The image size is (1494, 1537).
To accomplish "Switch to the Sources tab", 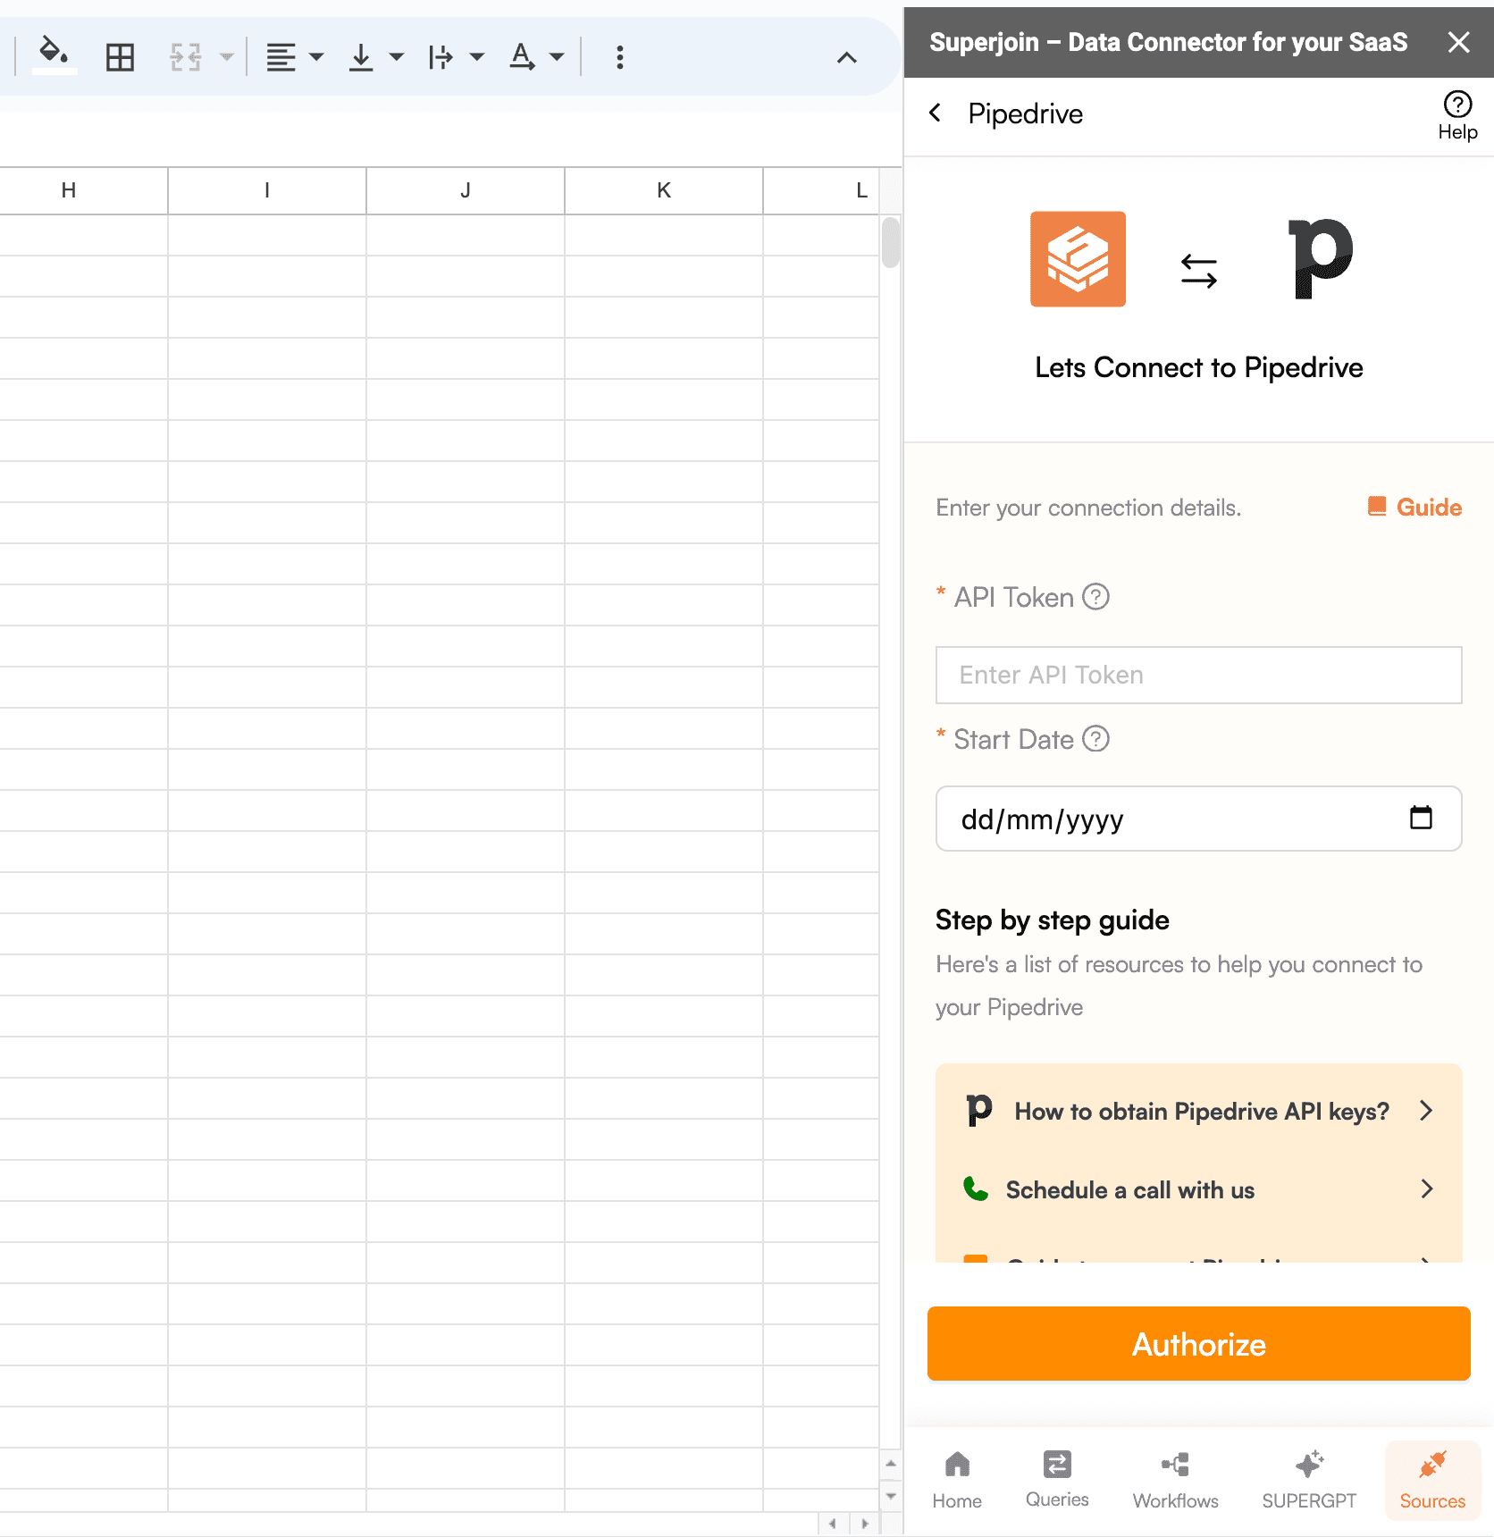I will pyautogui.click(x=1432, y=1479).
